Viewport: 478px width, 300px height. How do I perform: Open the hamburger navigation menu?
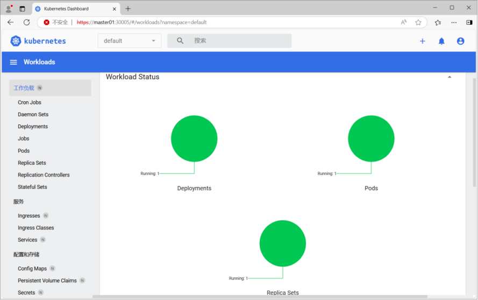tap(13, 62)
